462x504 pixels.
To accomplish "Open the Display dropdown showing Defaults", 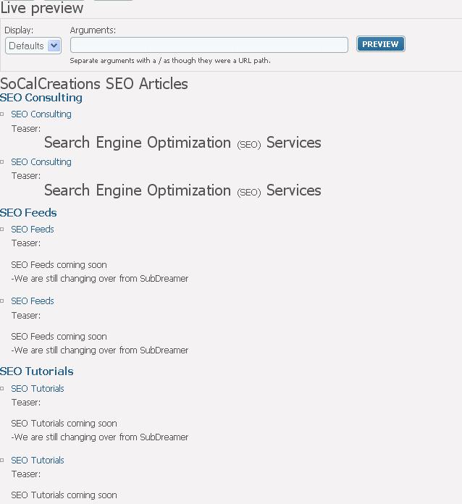I will point(33,46).
